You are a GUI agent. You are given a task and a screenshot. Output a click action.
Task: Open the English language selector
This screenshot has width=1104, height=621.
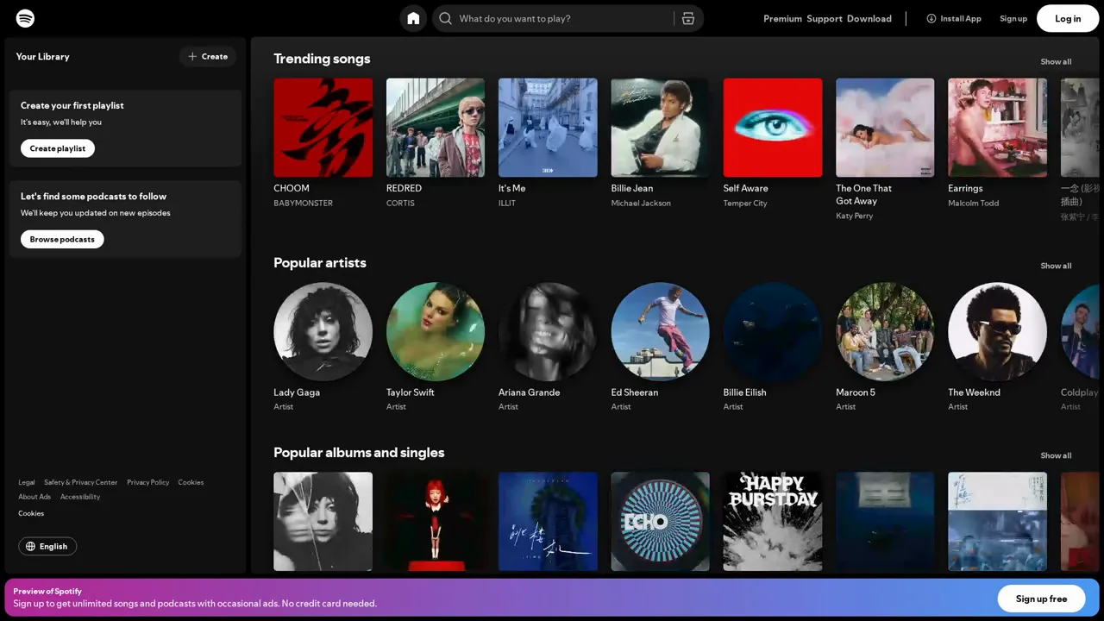click(x=47, y=546)
